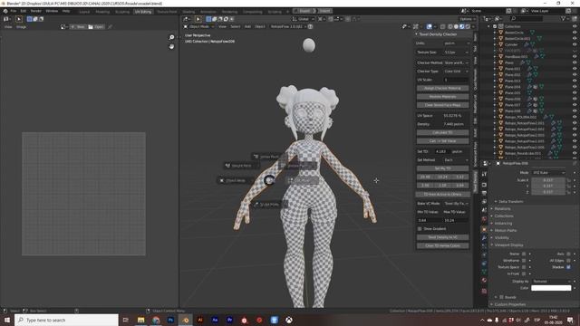Open Blender icon in the taskbar
Image resolution: width=580 pixels, height=326 pixels.
(x=185, y=320)
